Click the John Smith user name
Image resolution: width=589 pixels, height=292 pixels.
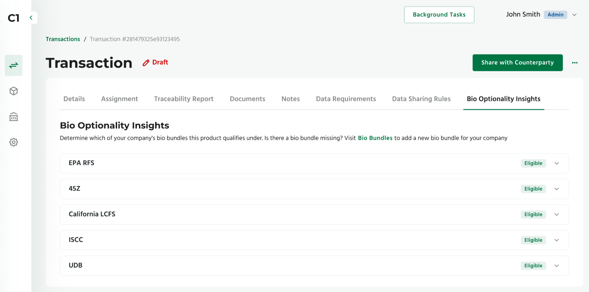(x=523, y=15)
